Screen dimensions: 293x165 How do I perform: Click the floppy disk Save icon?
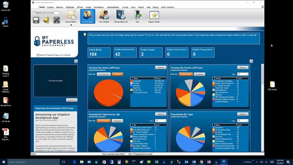[x=36, y=20]
